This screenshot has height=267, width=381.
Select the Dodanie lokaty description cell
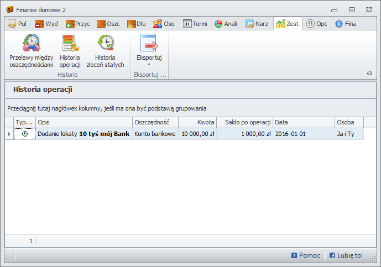point(83,134)
